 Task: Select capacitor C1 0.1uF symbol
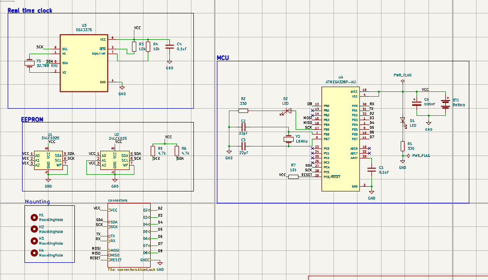(371, 170)
